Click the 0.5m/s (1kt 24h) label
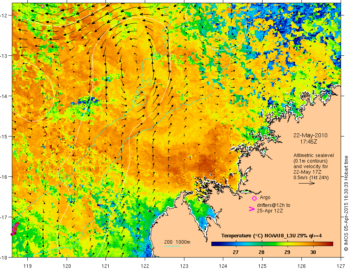The width and height of the screenshot is (349, 269). [311, 178]
